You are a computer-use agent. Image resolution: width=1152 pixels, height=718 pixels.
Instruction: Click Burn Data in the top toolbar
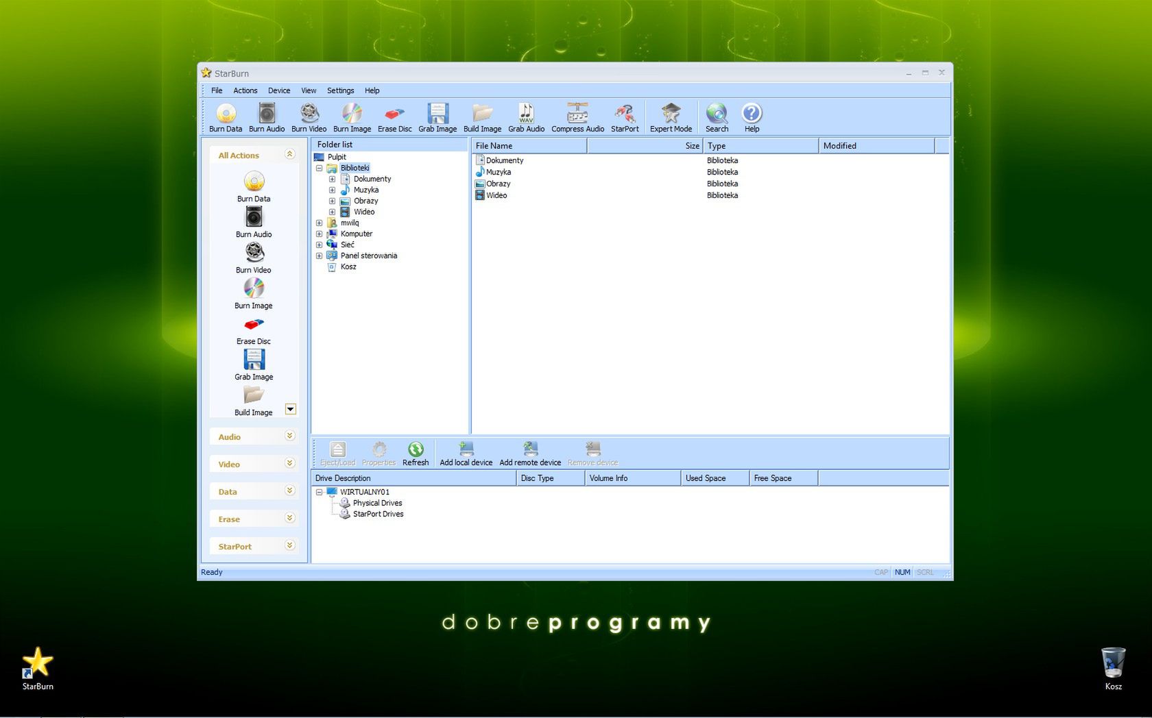pyautogui.click(x=226, y=117)
